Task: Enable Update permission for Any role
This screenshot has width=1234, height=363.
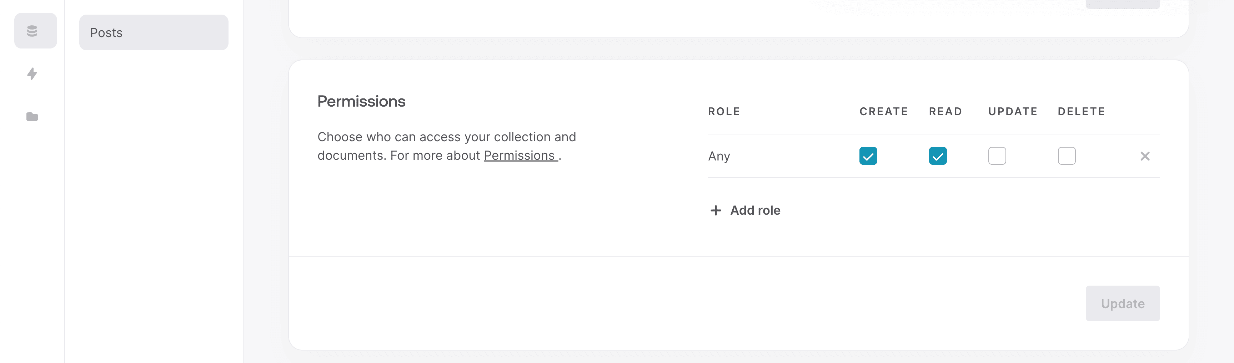Action: (997, 156)
